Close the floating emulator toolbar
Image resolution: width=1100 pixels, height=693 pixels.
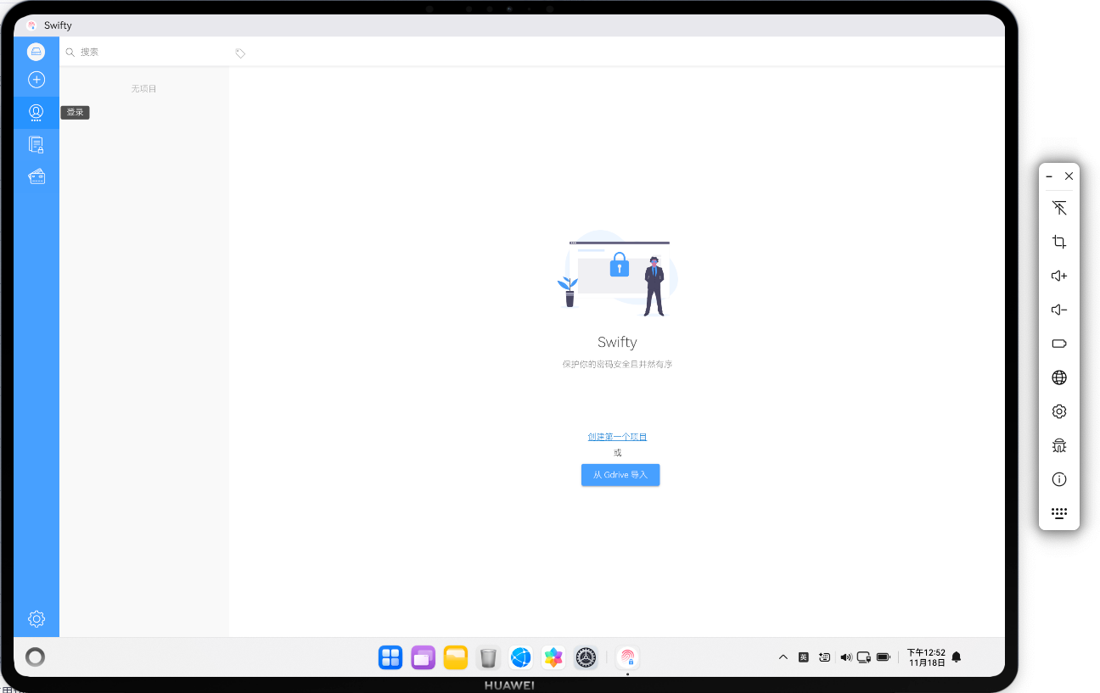pyautogui.click(x=1069, y=176)
